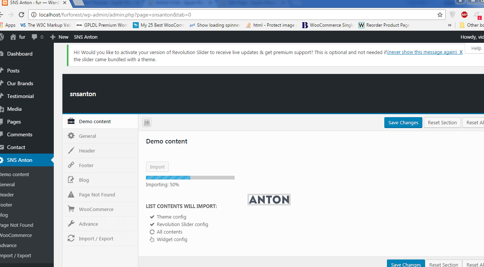Click the WooCommerce cart icon
This screenshot has width=484, height=267.
(x=71, y=209)
